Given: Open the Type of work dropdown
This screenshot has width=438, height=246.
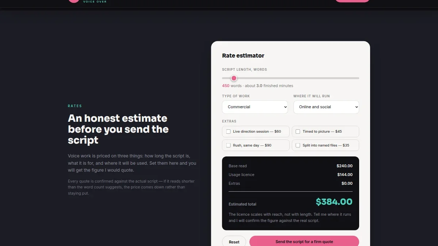Looking at the screenshot, I should pyautogui.click(x=255, y=107).
